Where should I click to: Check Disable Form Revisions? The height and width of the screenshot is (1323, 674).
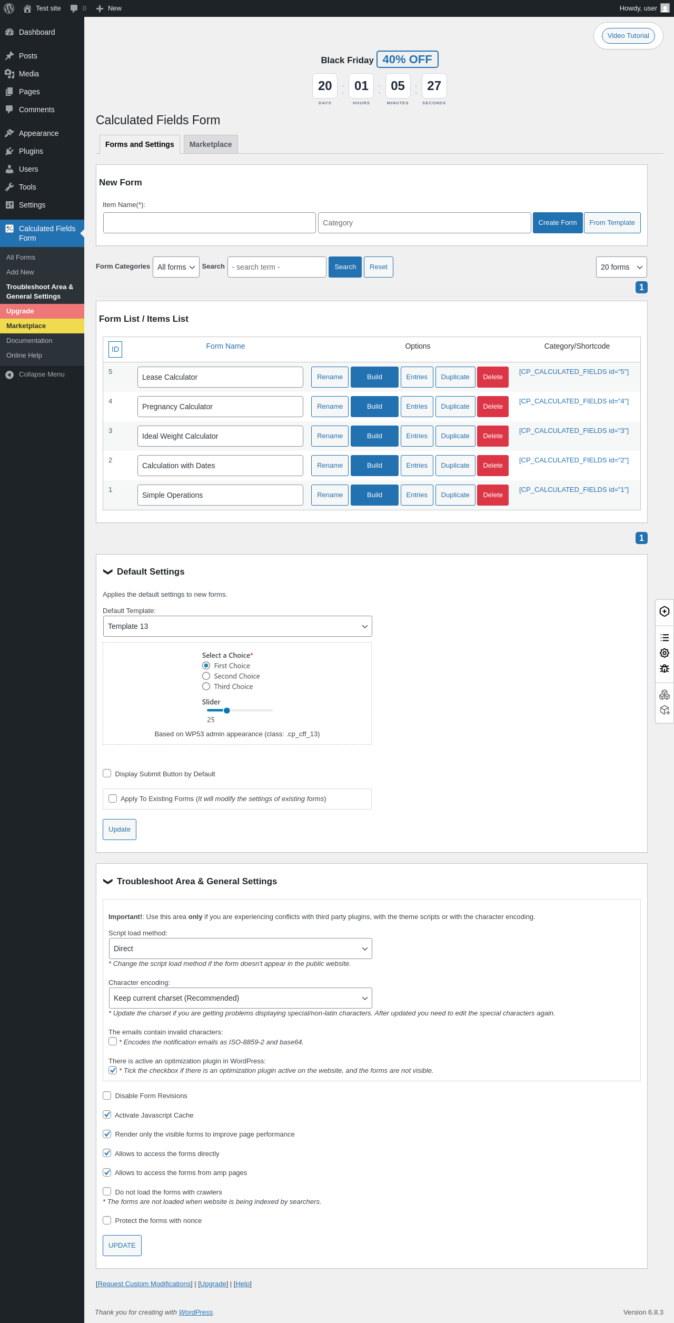click(107, 1095)
